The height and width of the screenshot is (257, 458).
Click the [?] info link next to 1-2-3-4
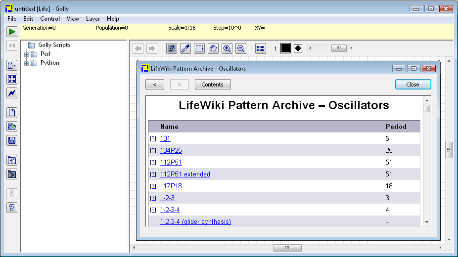coord(153,210)
